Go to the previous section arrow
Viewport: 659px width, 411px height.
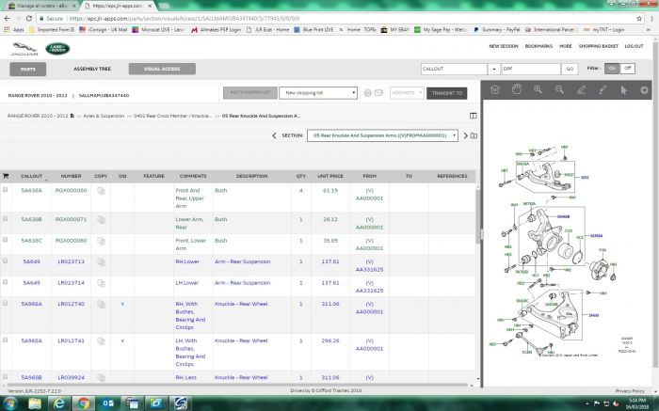coord(274,135)
